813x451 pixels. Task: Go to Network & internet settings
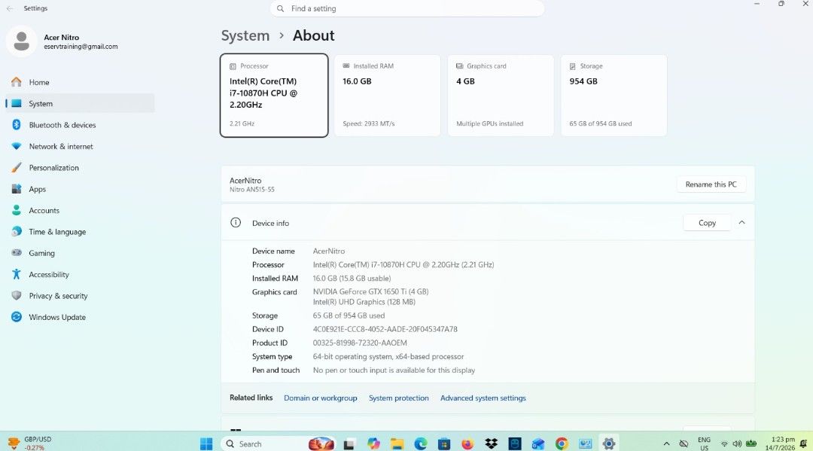[x=81, y=146]
